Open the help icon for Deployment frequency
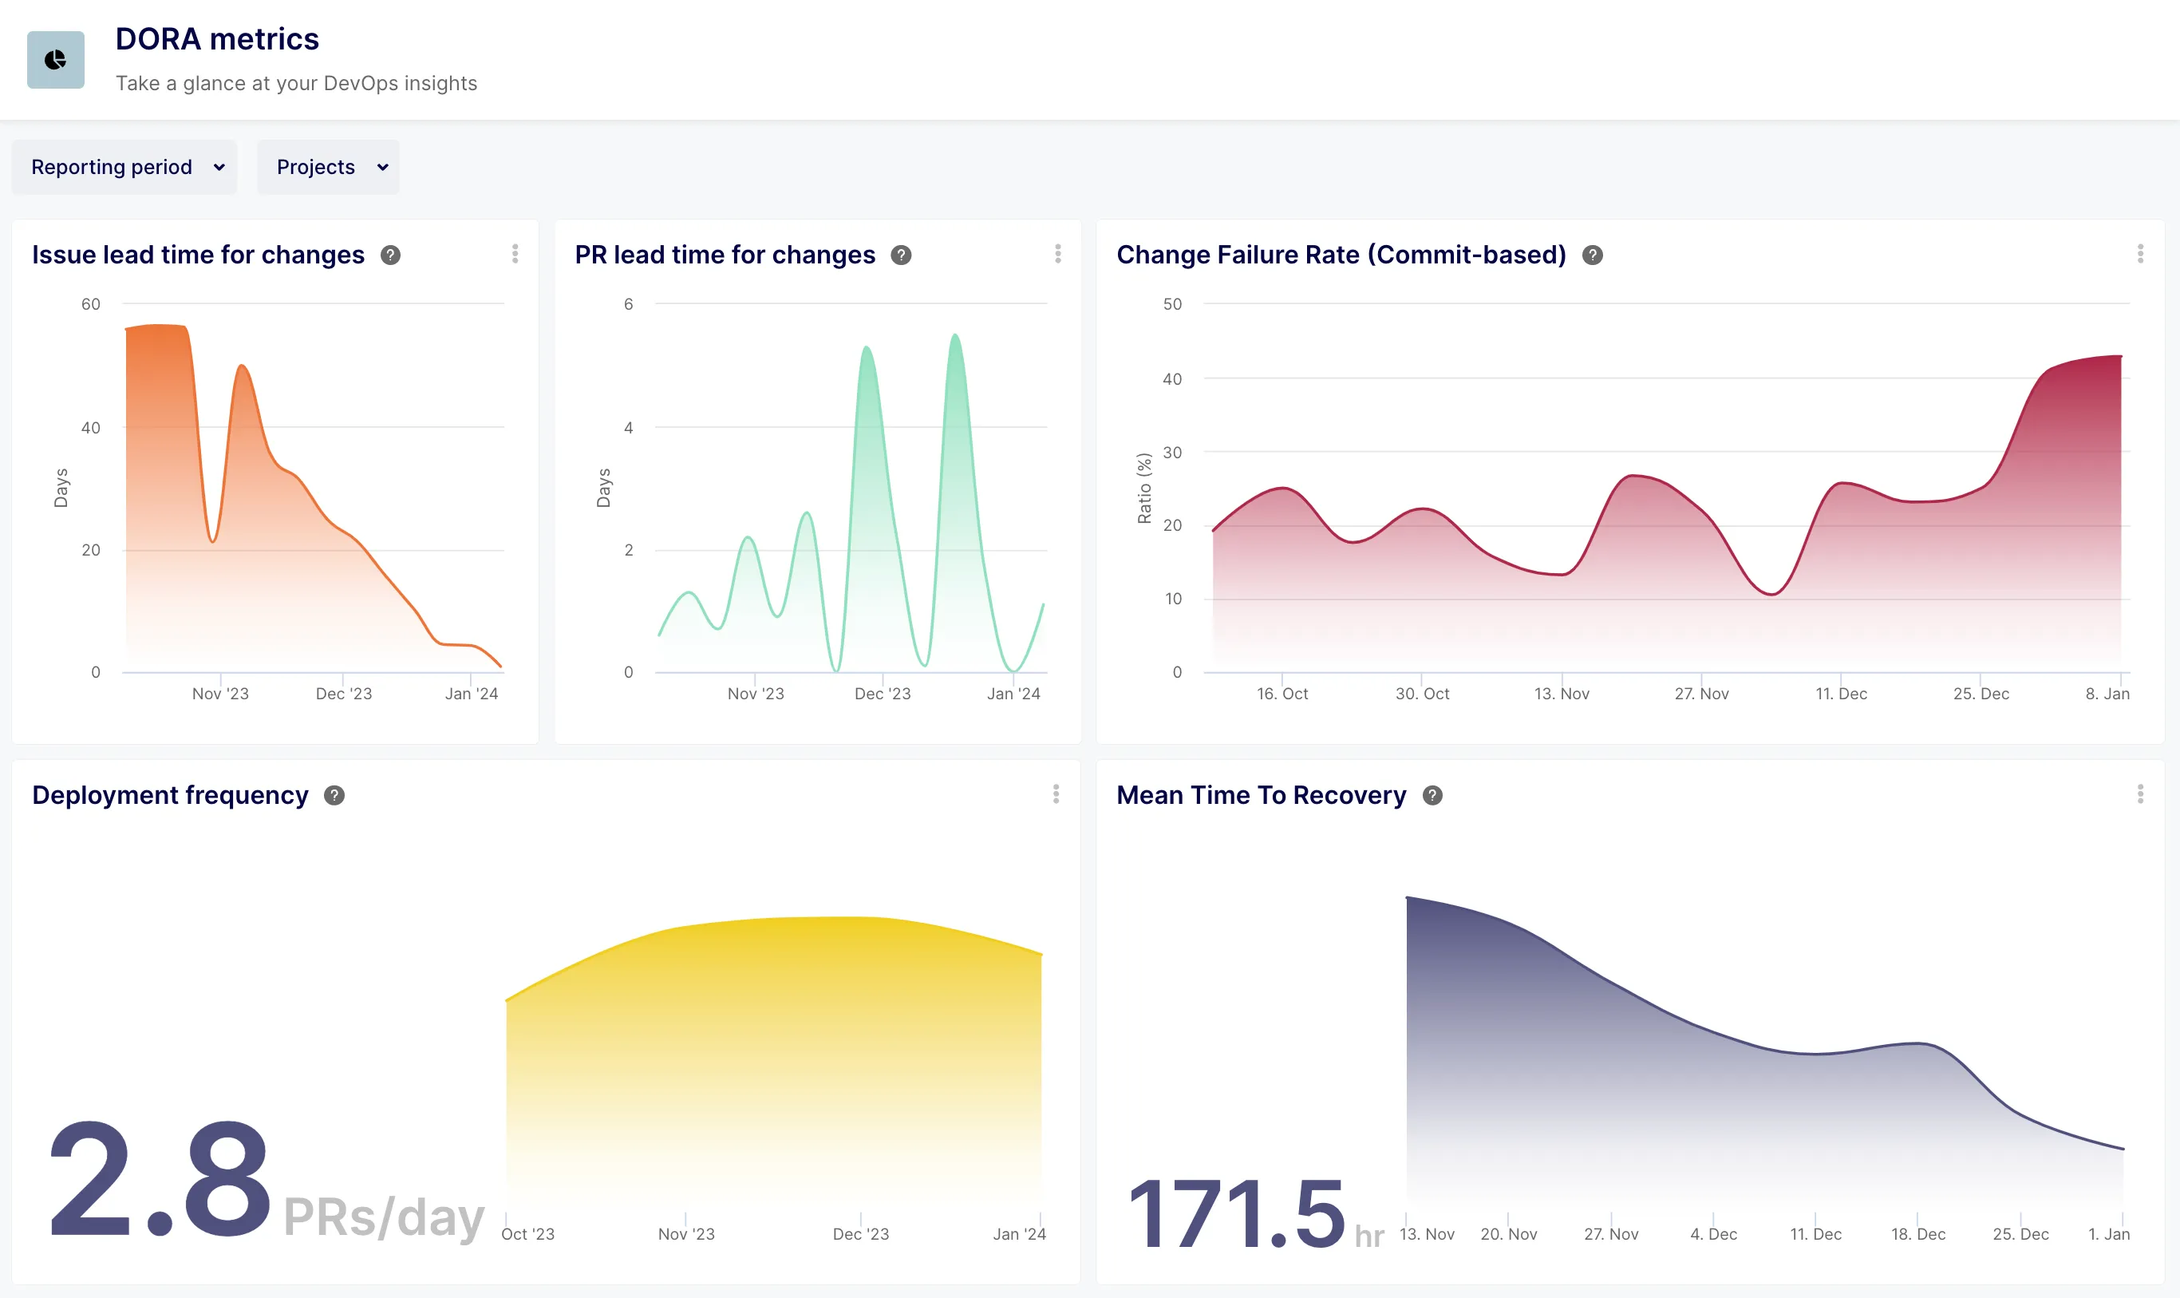This screenshot has width=2180, height=1298. click(335, 795)
